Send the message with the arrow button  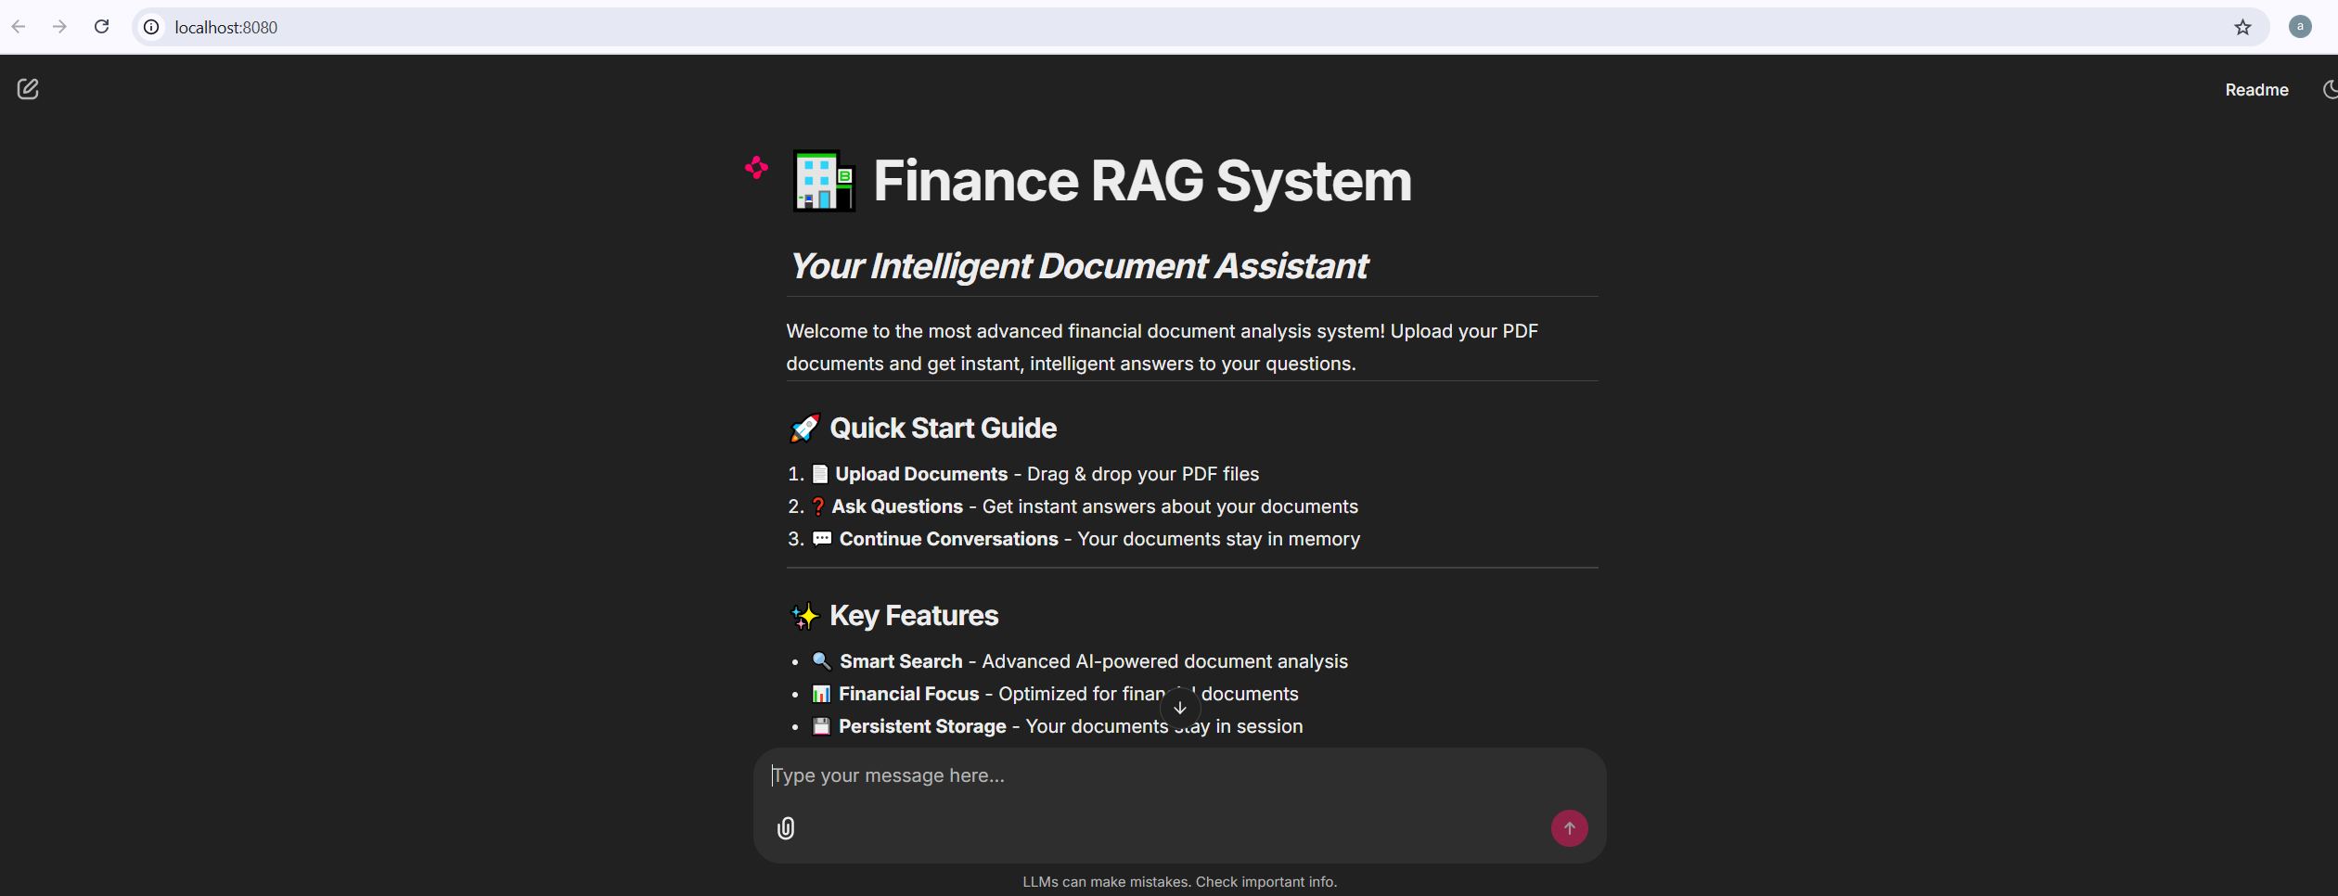click(1569, 828)
